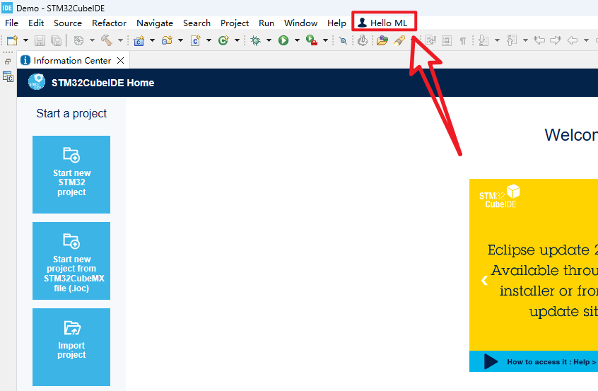
Task: Open dropdown beside Previous Annotation icon
Action: (525, 40)
